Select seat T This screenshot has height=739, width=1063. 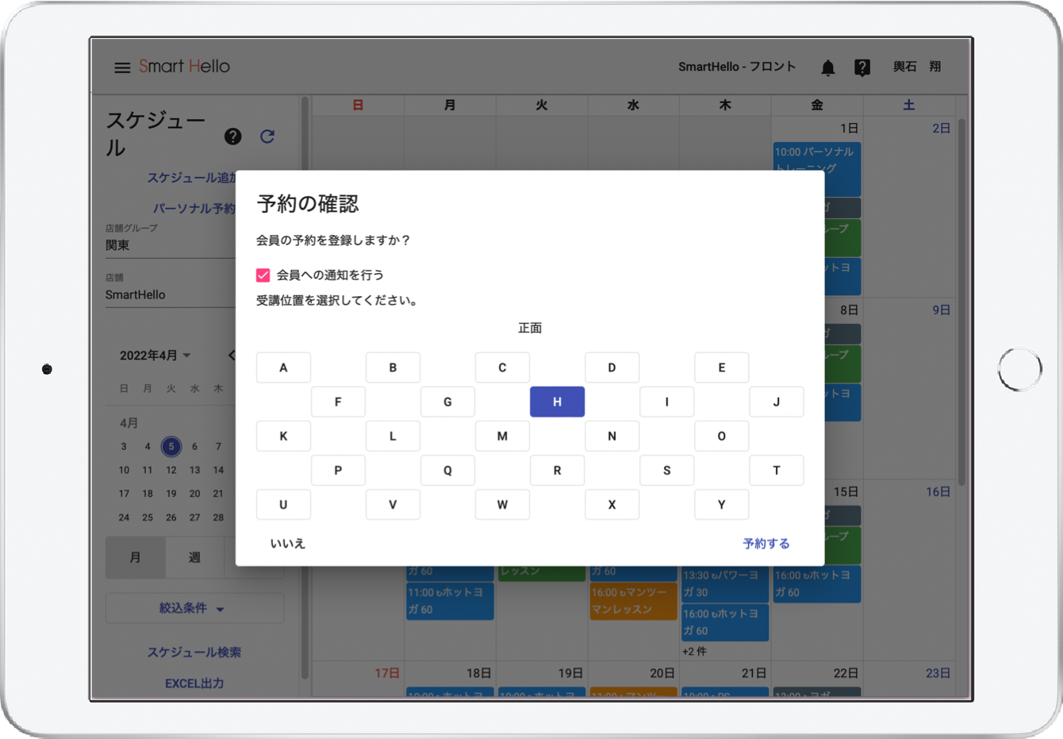(776, 470)
